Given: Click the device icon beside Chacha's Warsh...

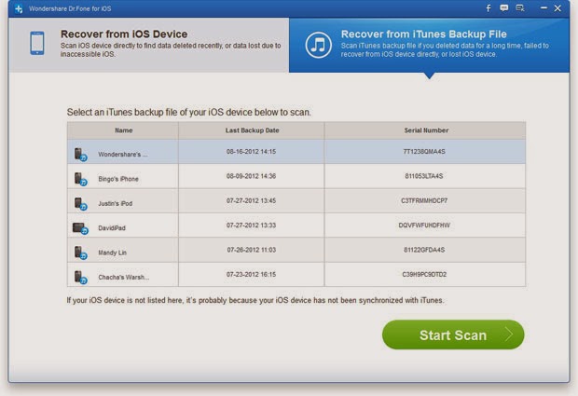Looking at the screenshot, I should [80, 278].
